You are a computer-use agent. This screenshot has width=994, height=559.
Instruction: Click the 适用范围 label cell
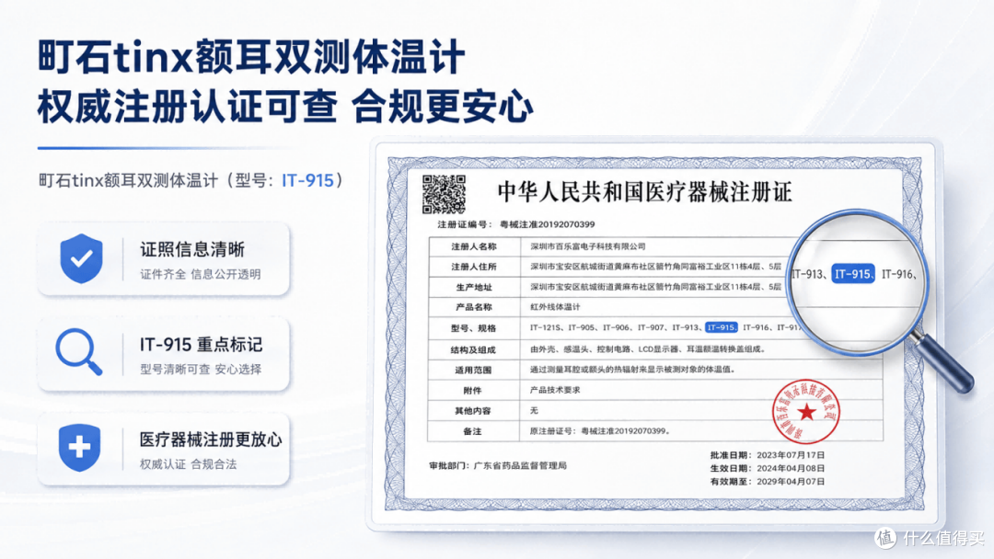474,370
